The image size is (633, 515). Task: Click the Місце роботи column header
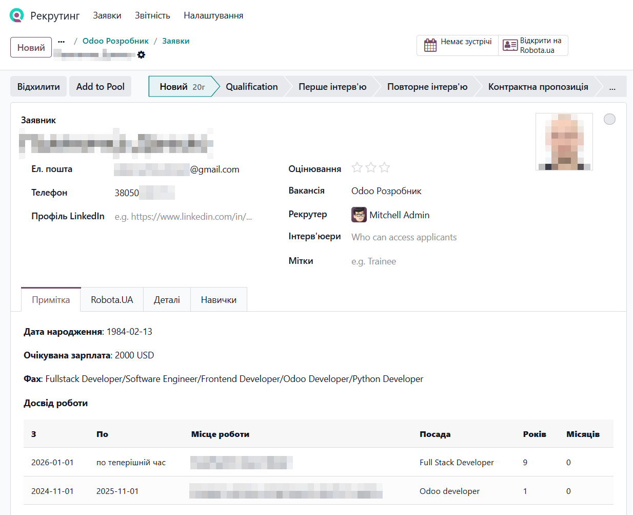[x=220, y=434]
